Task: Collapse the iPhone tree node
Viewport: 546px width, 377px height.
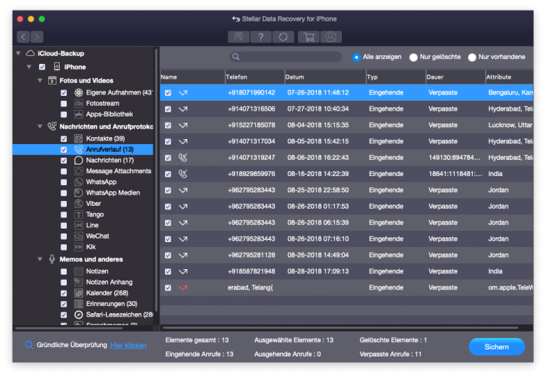Action: 29,67
